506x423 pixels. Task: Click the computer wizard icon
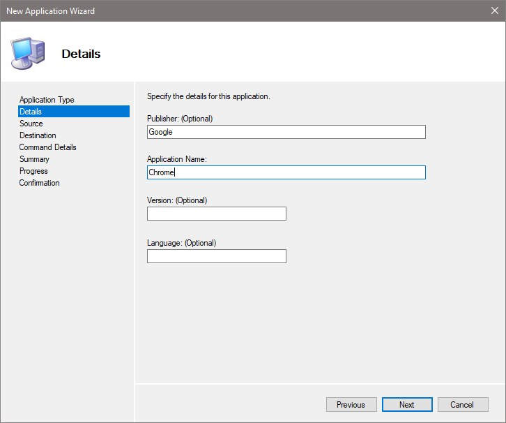[x=27, y=53]
